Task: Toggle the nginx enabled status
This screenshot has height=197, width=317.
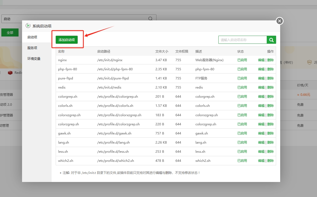Action: coord(242,60)
